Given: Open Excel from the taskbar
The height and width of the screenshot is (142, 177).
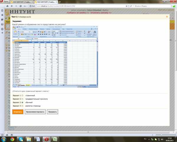Looking at the screenshot, I should coord(55,139).
